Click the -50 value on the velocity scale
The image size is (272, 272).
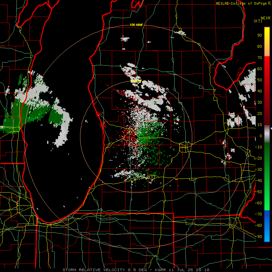pyautogui.click(x=258, y=192)
